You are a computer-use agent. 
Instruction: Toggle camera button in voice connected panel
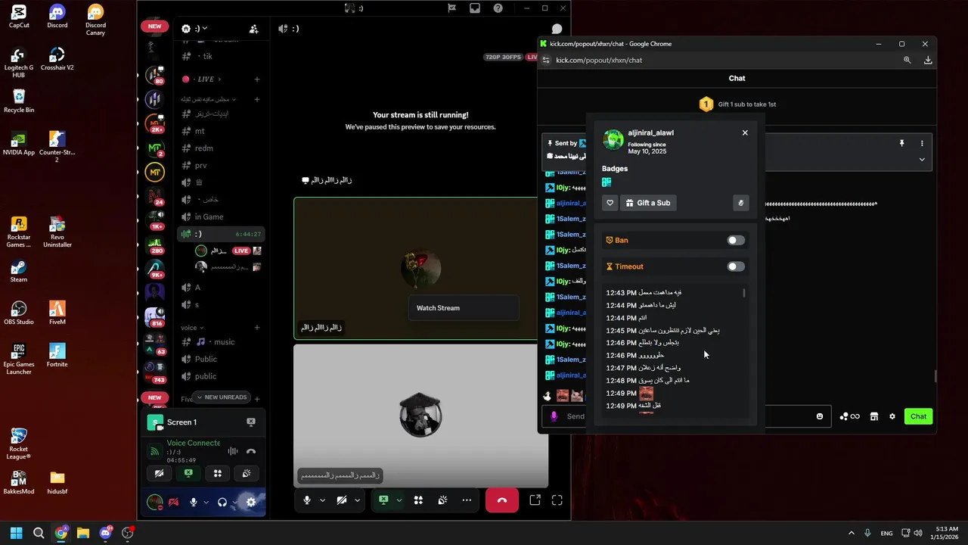(x=160, y=473)
